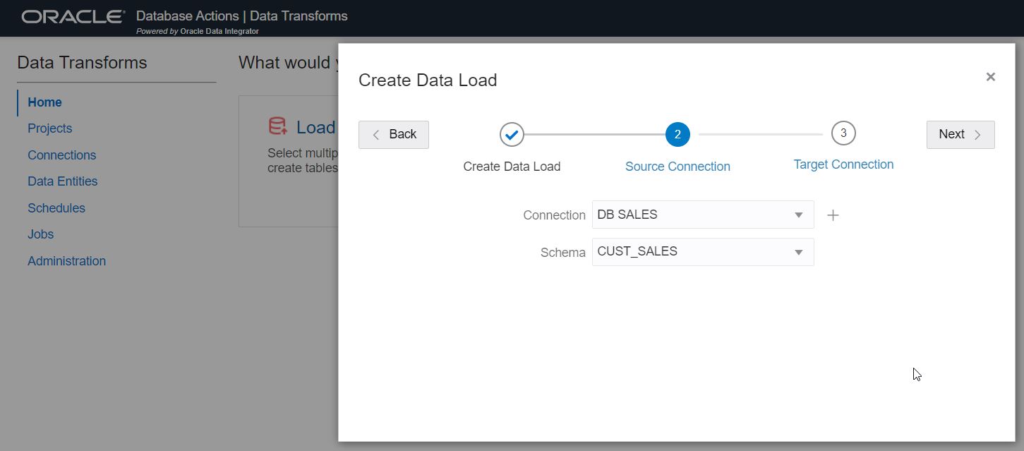Viewport: 1024px width, 451px height.
Task: Select Home in the sidebar
Action: (x=44, y=102)
